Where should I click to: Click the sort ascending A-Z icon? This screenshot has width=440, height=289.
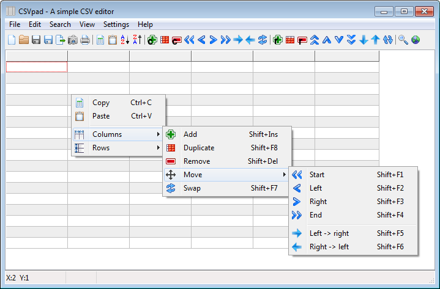[x=125, y=40]
